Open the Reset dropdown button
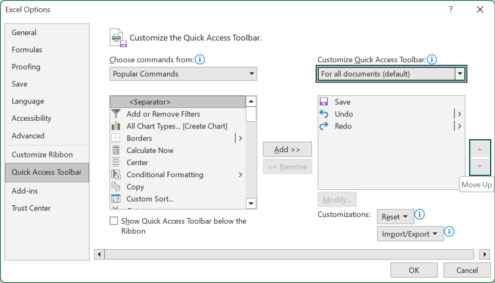Image resolution: width=495 pixels, height=283 pixels. [395, 217]
